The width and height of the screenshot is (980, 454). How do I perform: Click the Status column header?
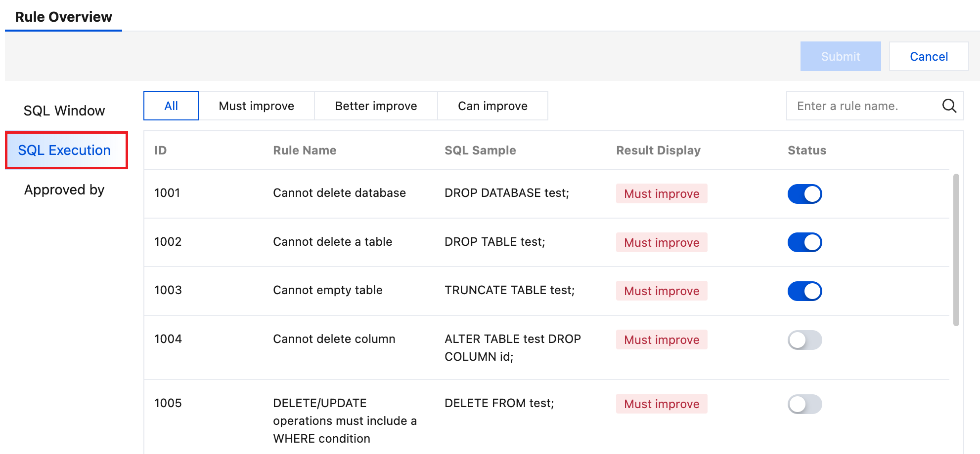click(806, 150)
